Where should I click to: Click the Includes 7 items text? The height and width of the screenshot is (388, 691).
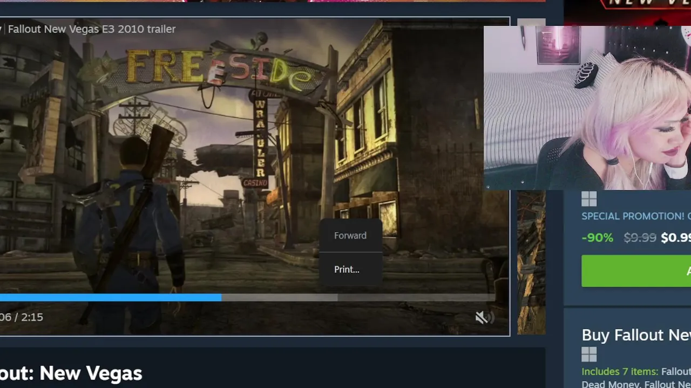tap(620, 371)
